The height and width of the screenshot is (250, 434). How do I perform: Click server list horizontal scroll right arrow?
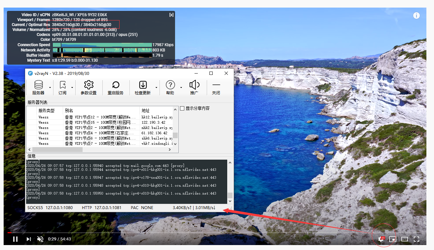click(x=170, y=149)
